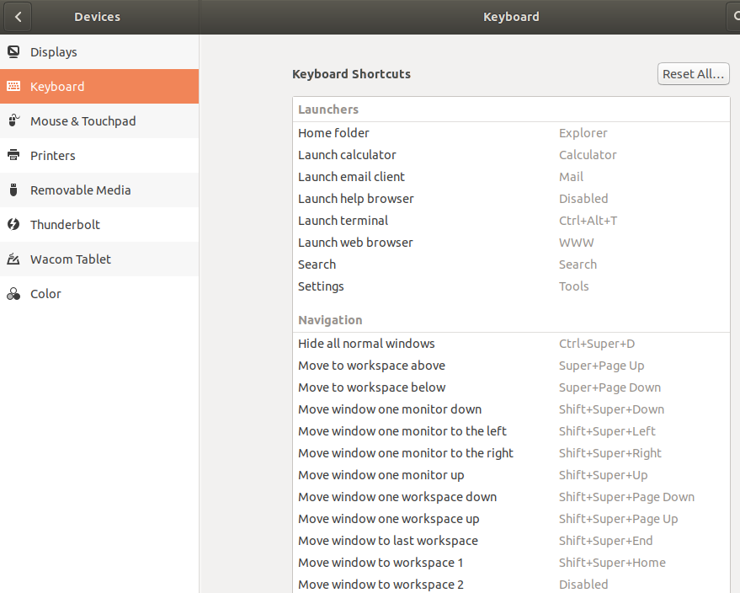
Task: Click the Thunderbolt icon
Action: pyautogui.click(x=13, y=224)
